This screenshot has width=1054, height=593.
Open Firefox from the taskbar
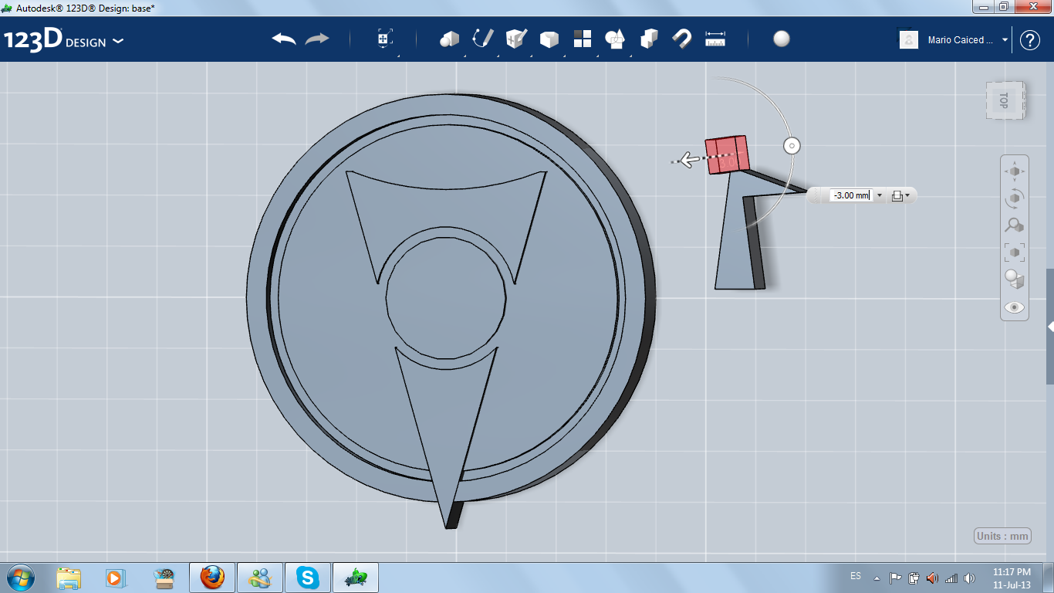point(211,578)
